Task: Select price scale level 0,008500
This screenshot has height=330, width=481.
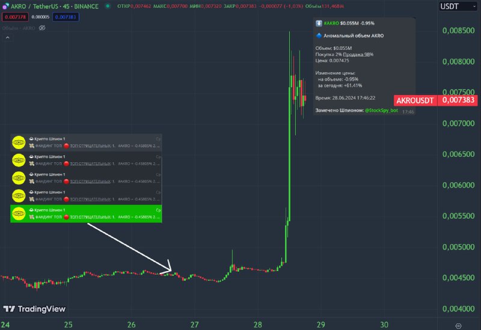Action: (458, 31)
